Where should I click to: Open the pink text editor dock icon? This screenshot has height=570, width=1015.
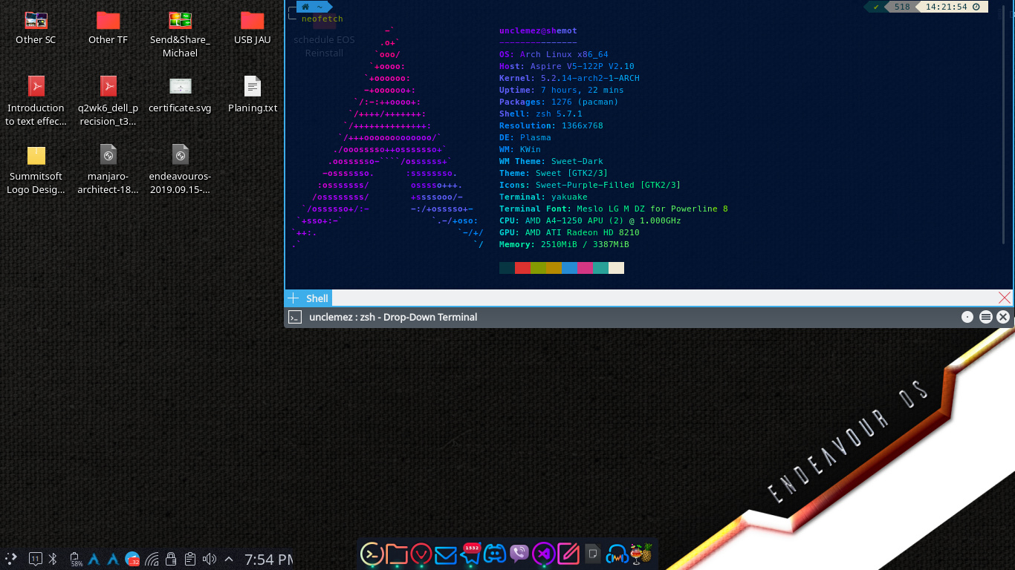(568, 554)
